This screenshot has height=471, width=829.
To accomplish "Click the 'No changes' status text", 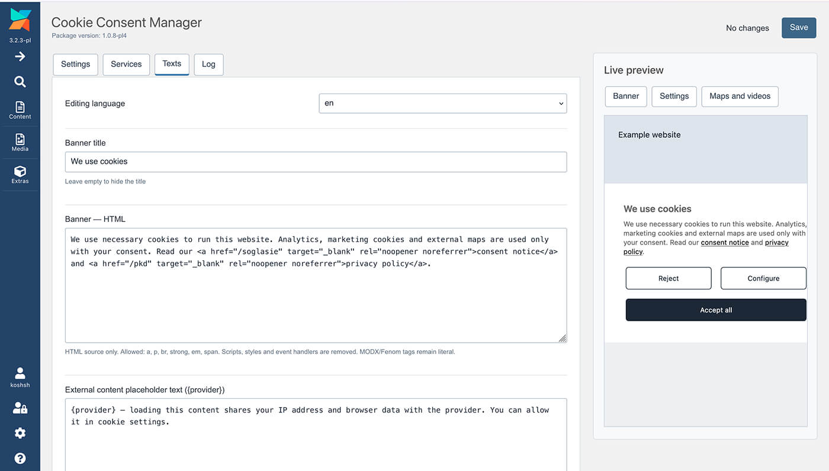I will click(747, 28).
